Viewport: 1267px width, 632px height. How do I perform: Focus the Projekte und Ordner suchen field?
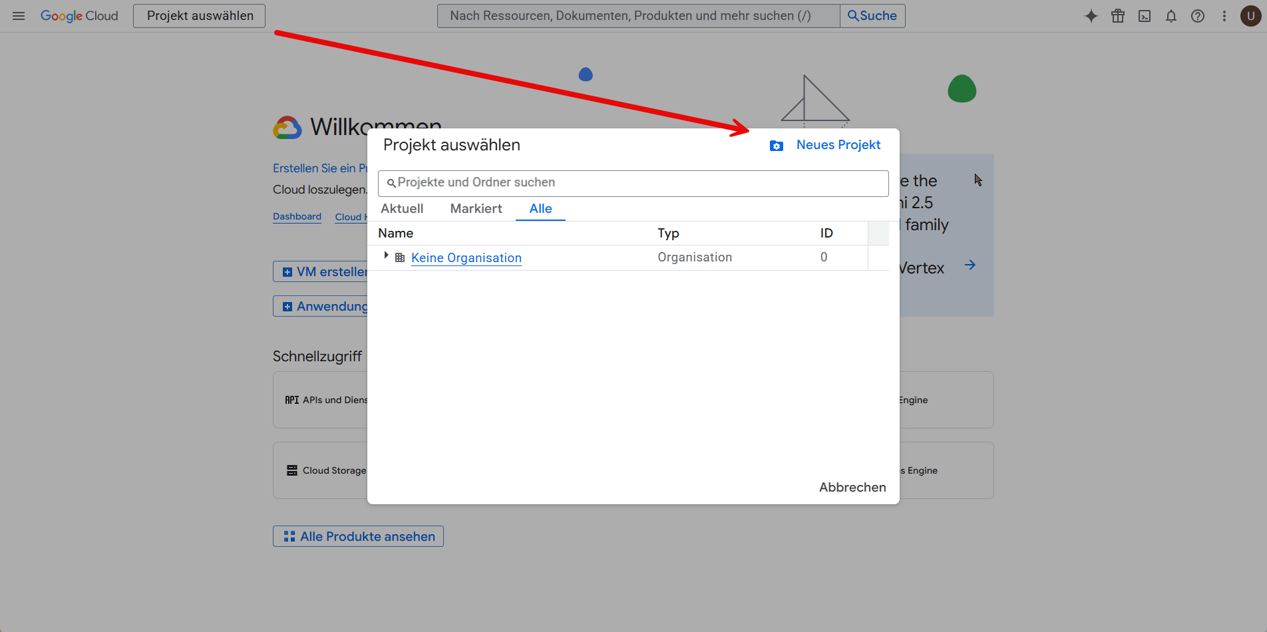(x=633, y=183)
